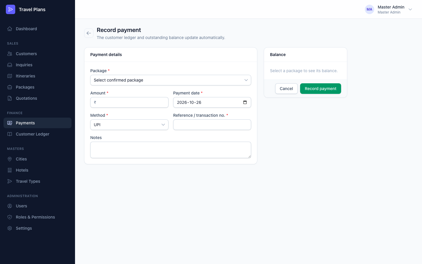This screenshot has width=422, height=264.
Task: Select Payments in the Finance section
Action: [38, 123]
